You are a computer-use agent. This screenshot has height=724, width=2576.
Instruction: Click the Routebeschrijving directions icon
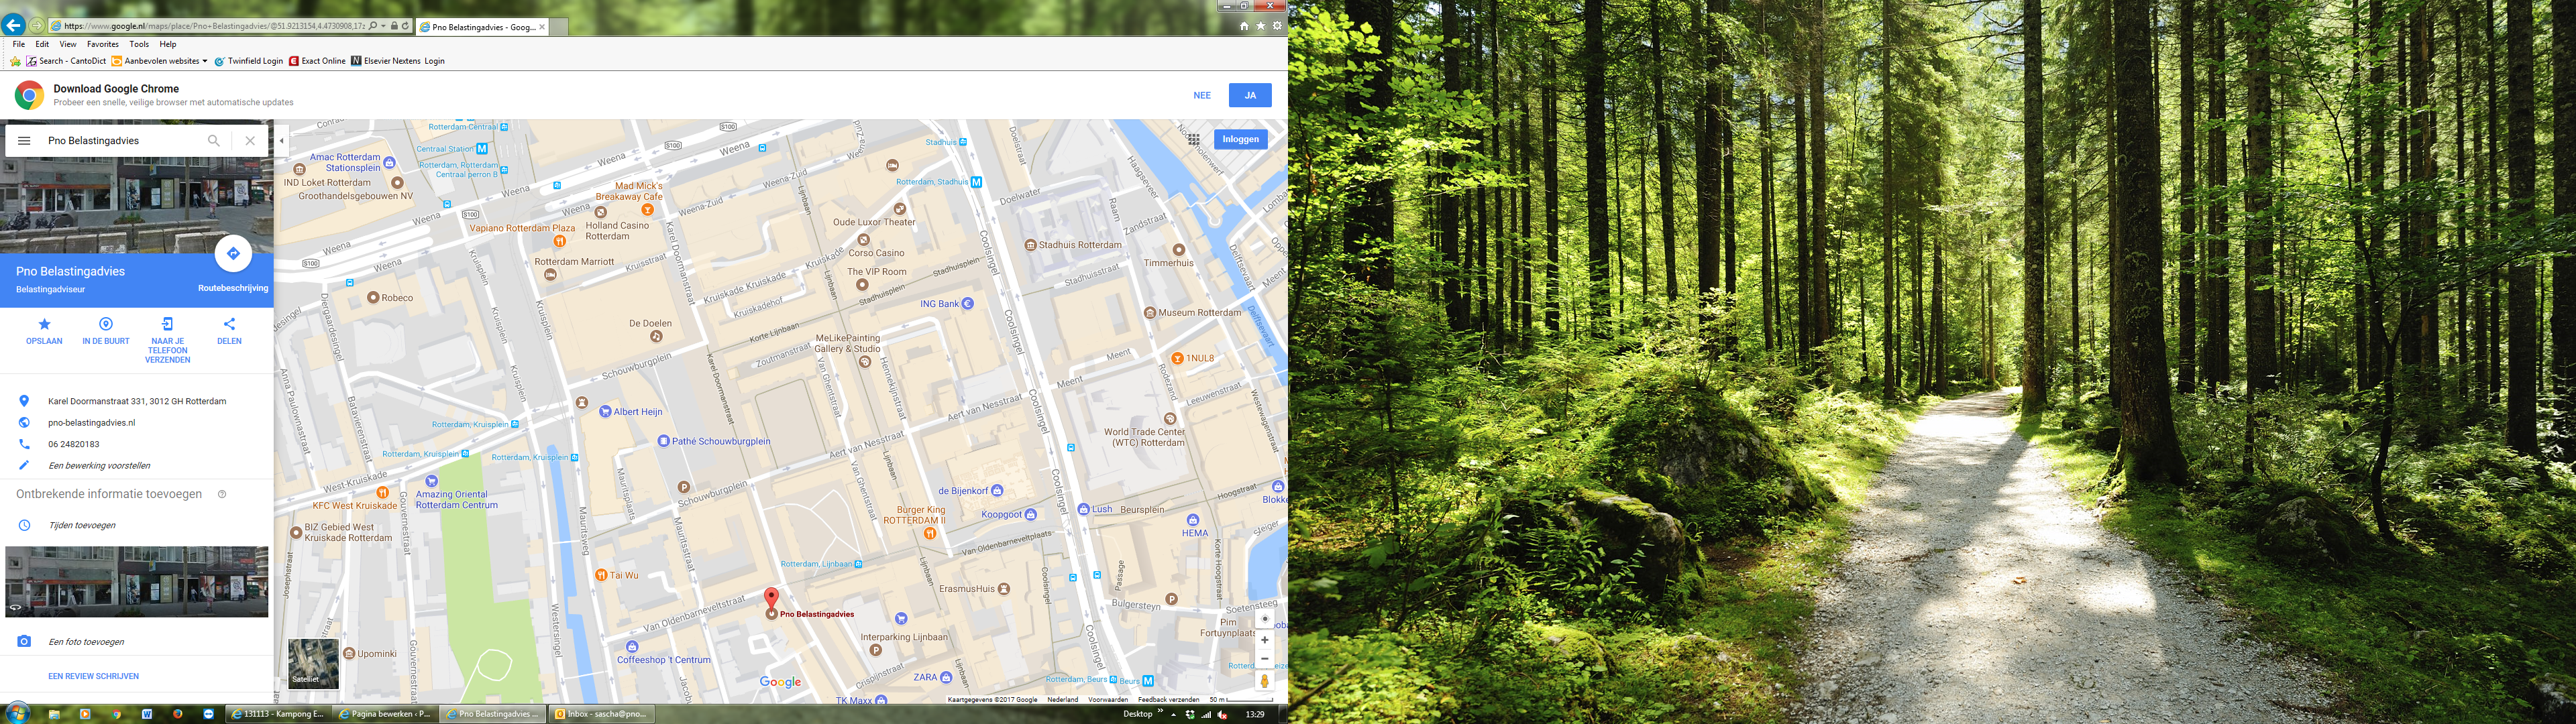[x=233, y=254]
